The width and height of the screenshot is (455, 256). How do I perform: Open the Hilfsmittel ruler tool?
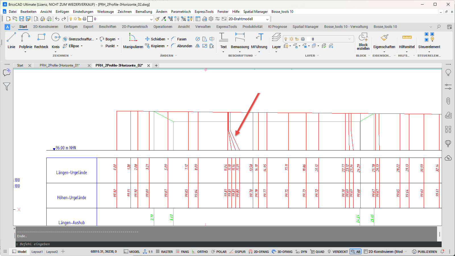point(407,41)
